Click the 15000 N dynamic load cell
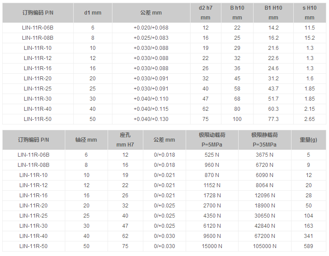329x256 pixels. 212,246
